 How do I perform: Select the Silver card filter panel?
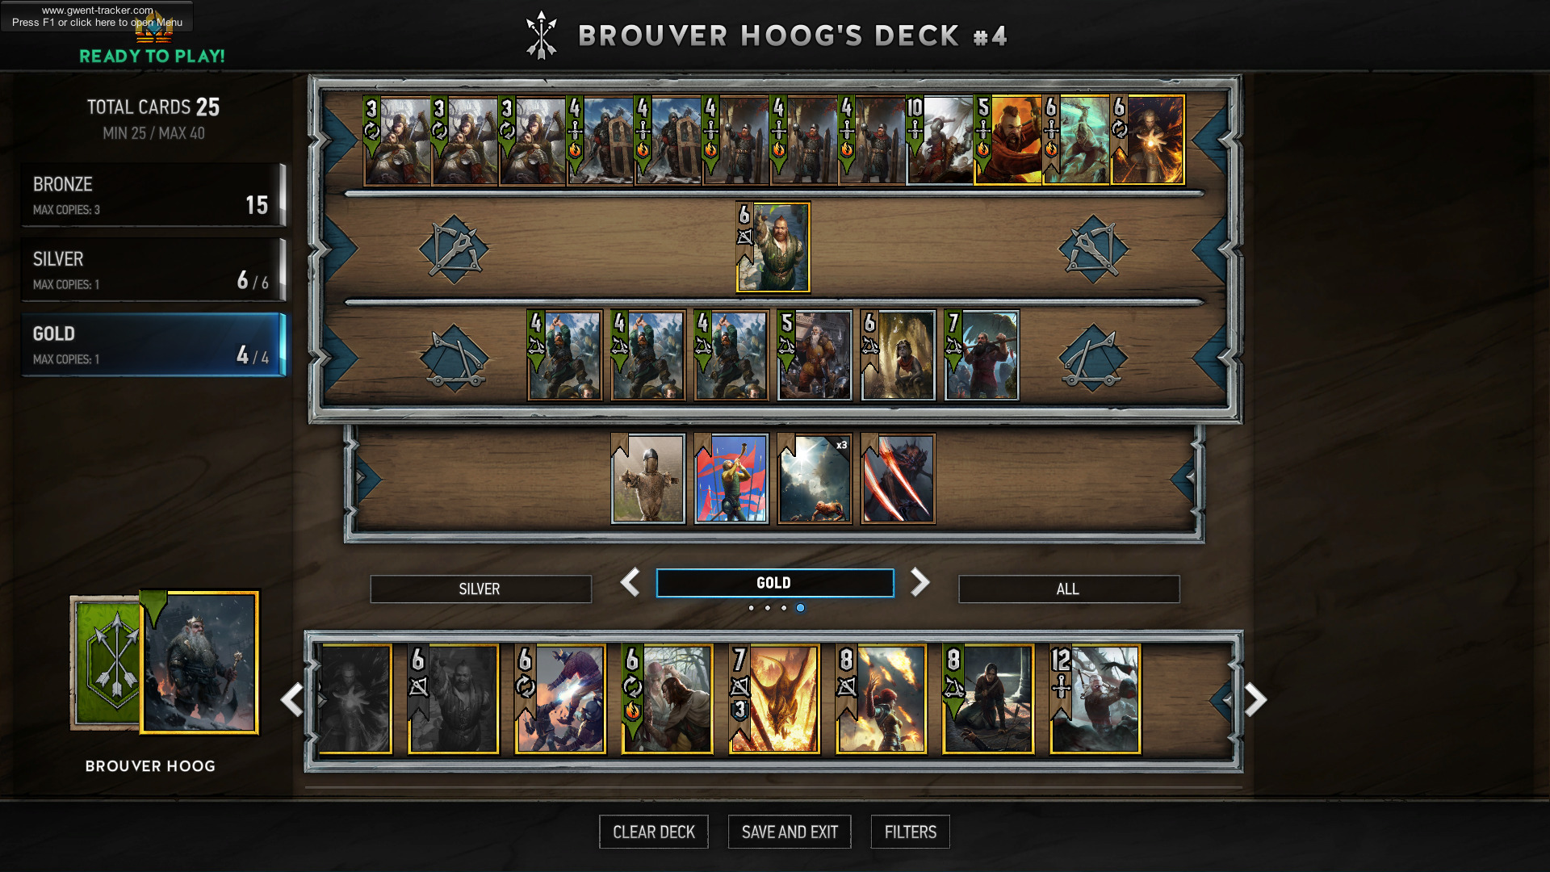[x=153, y=270]
